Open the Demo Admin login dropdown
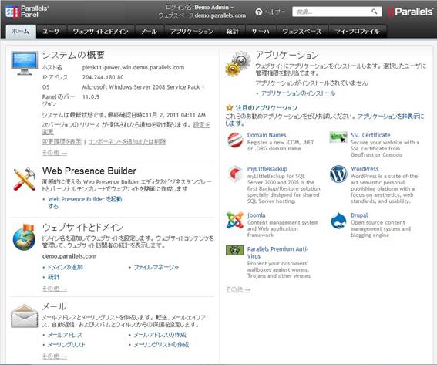437x365 pixels. coord(214,8)
